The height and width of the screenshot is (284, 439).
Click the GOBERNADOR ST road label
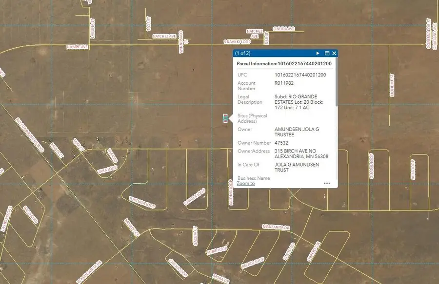[x=428, y=33]
